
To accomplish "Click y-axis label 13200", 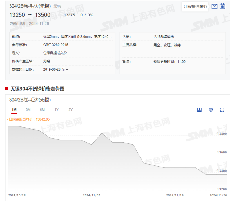I will [x=222, y=189].
